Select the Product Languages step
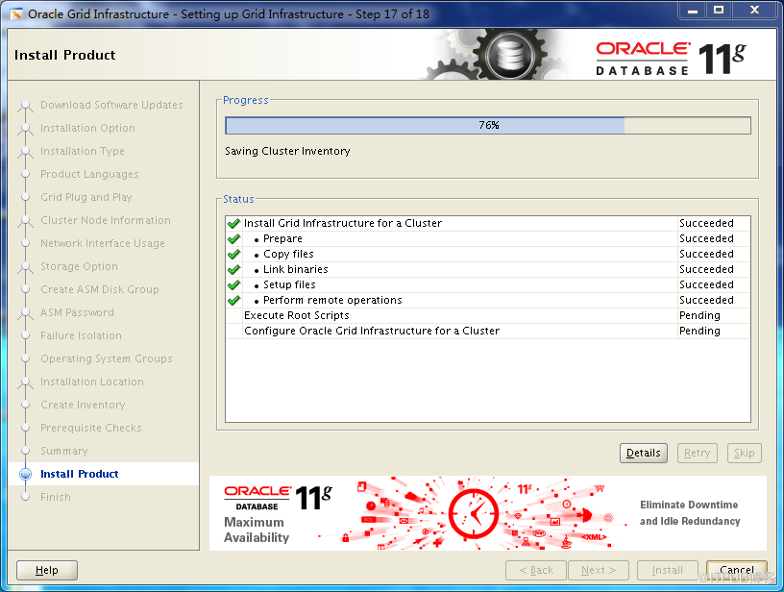784x592 pixels. click(x=89, y=174)
